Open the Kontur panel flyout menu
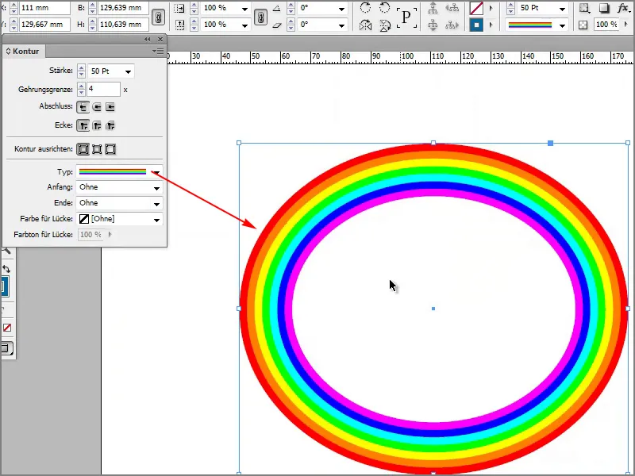Image resolution: width=635 pixels, height=476 pixels. pos(159,49)
